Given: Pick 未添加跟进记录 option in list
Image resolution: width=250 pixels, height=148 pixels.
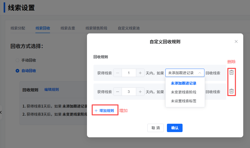Looking at the screenshot, I should coord(183,84).
